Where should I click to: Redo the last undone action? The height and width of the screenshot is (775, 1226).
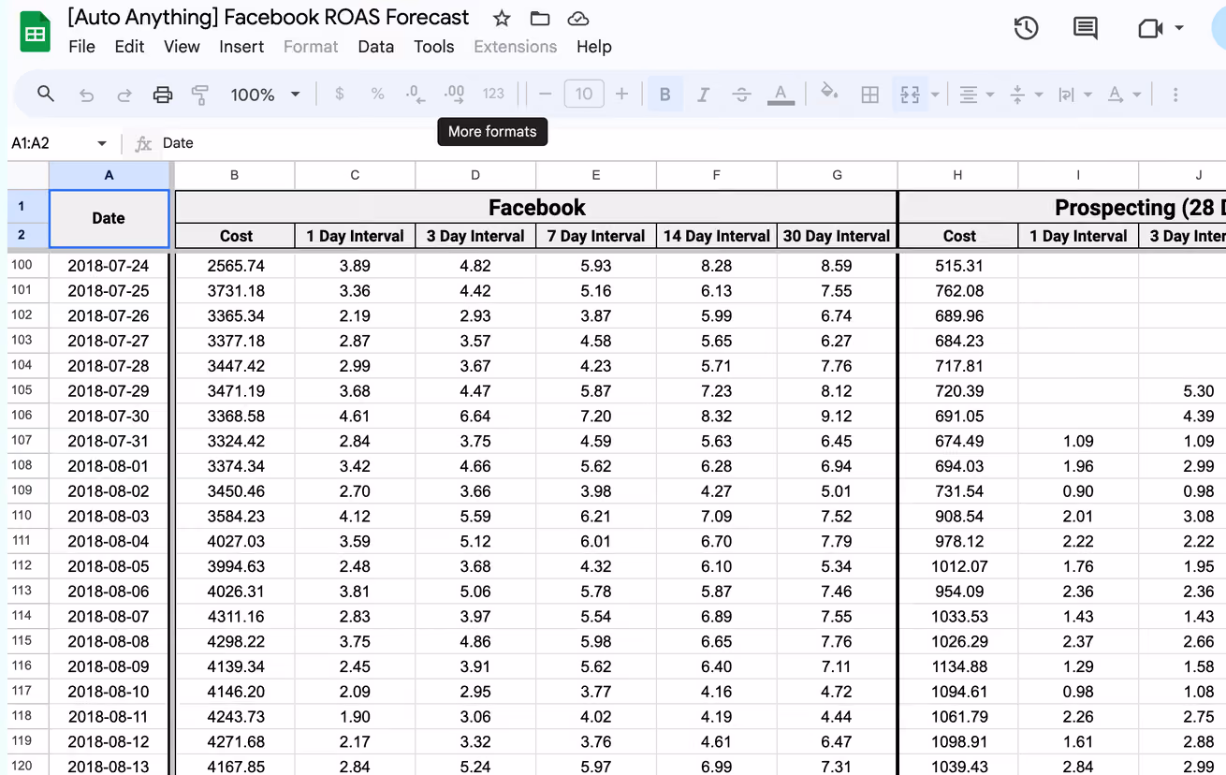coord(124,95)
